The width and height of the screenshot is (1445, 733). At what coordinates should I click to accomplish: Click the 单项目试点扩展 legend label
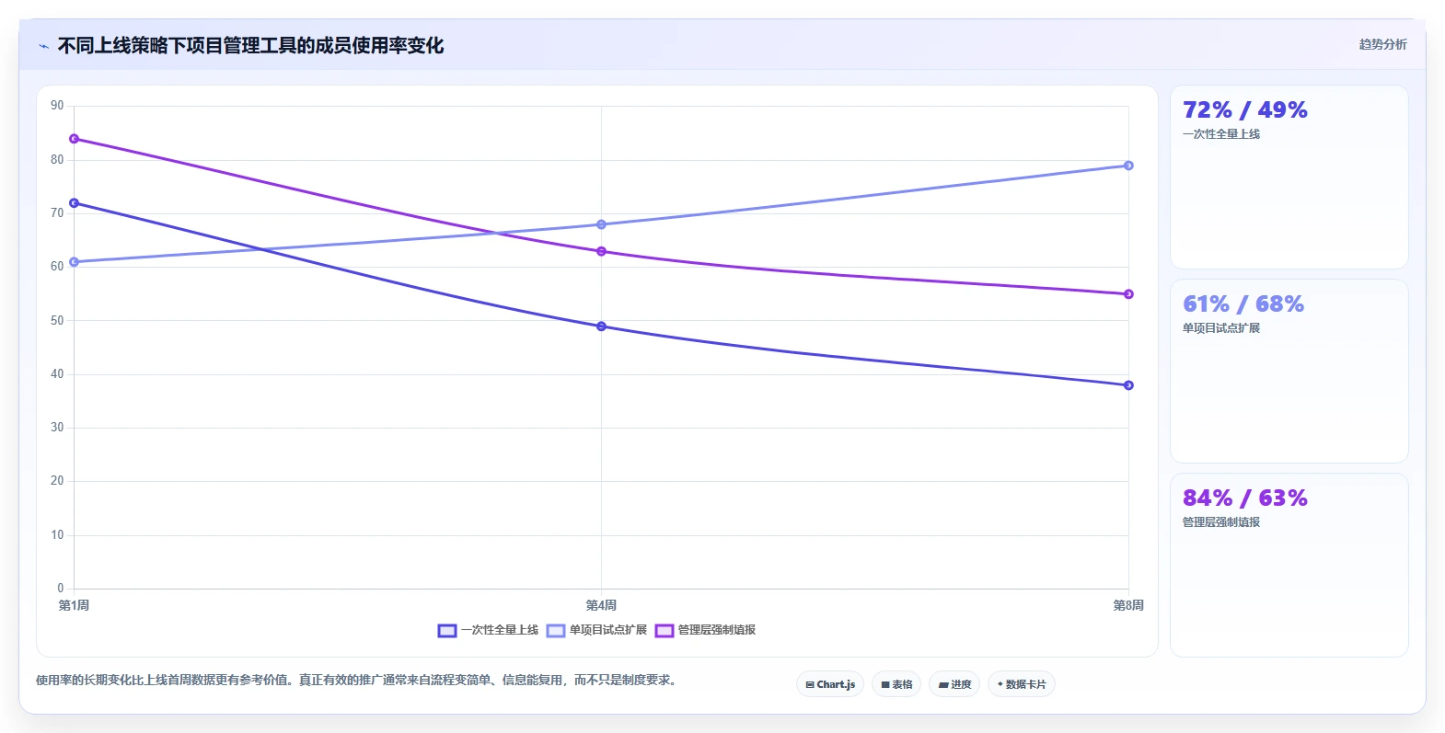tap(608, 630)
